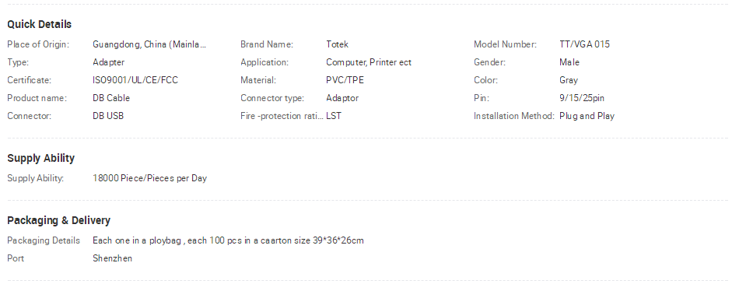Click the packaging details carton size text
The image size is (739, 284).
point(228,240)
